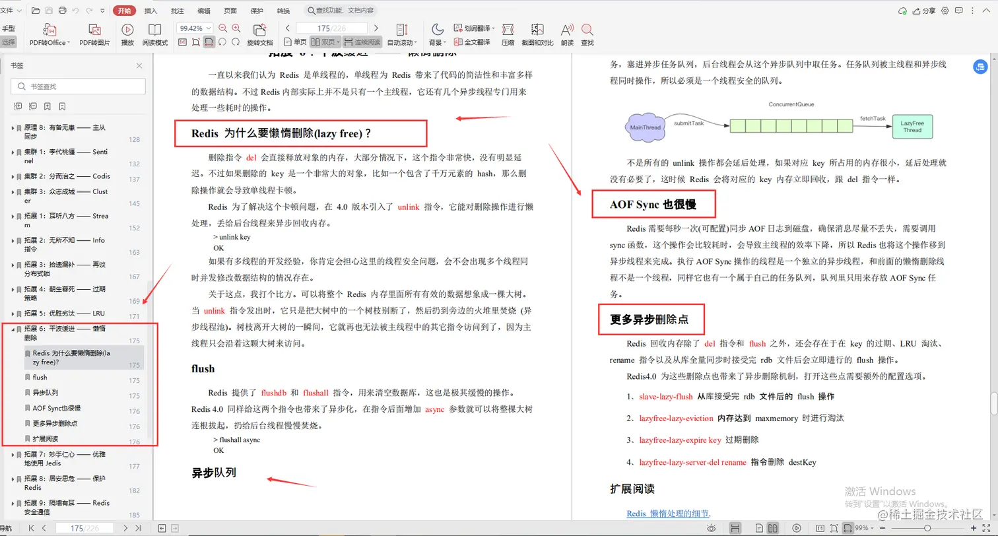Start playback with the 播放 icon
998x536 pixels.
(129, 30)
